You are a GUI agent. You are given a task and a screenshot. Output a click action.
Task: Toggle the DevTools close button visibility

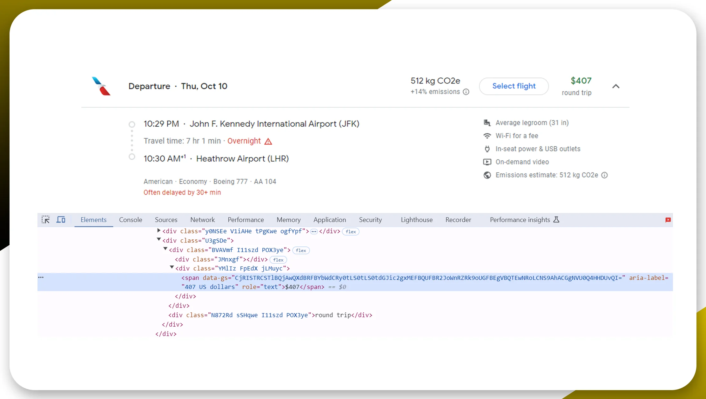coord(668,220)
